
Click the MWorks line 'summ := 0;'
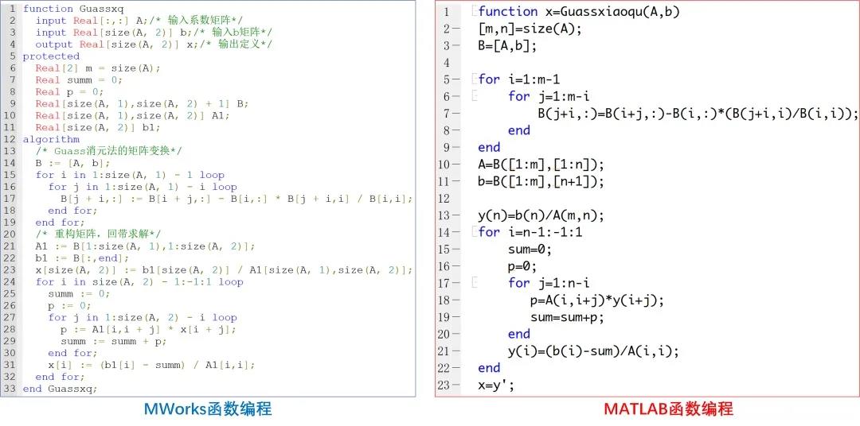pos(79,293)
